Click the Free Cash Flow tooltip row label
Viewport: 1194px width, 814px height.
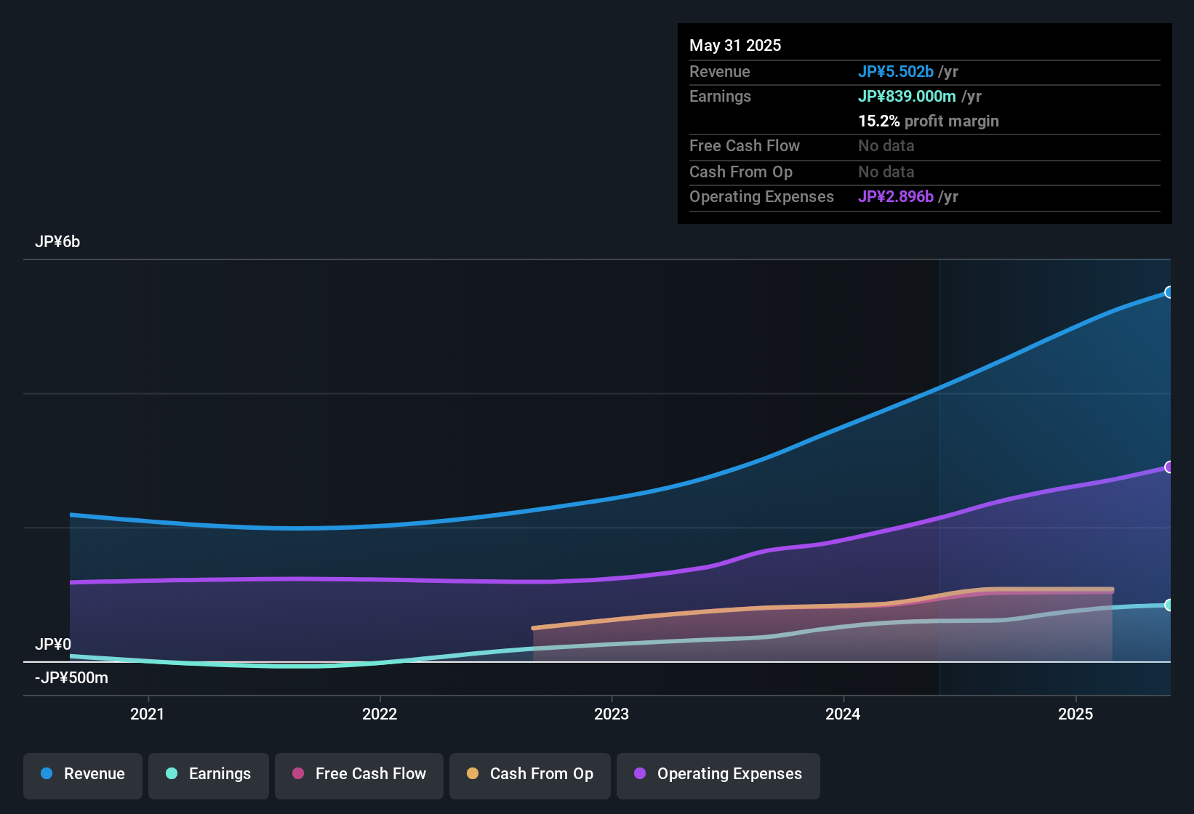tap(745, 145)
